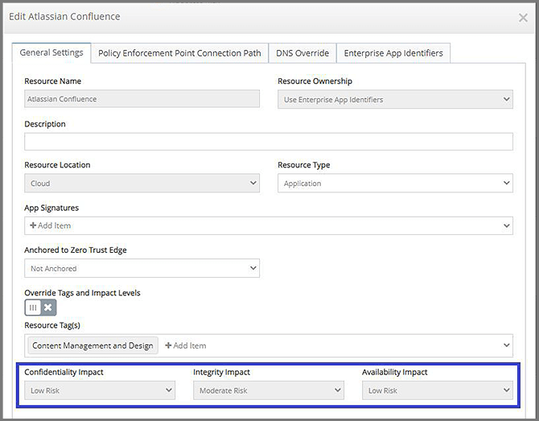The image size is (539, 421).
Task: Expand the App Signatures dropdown arrow
Action: click(x=506, y=225)
